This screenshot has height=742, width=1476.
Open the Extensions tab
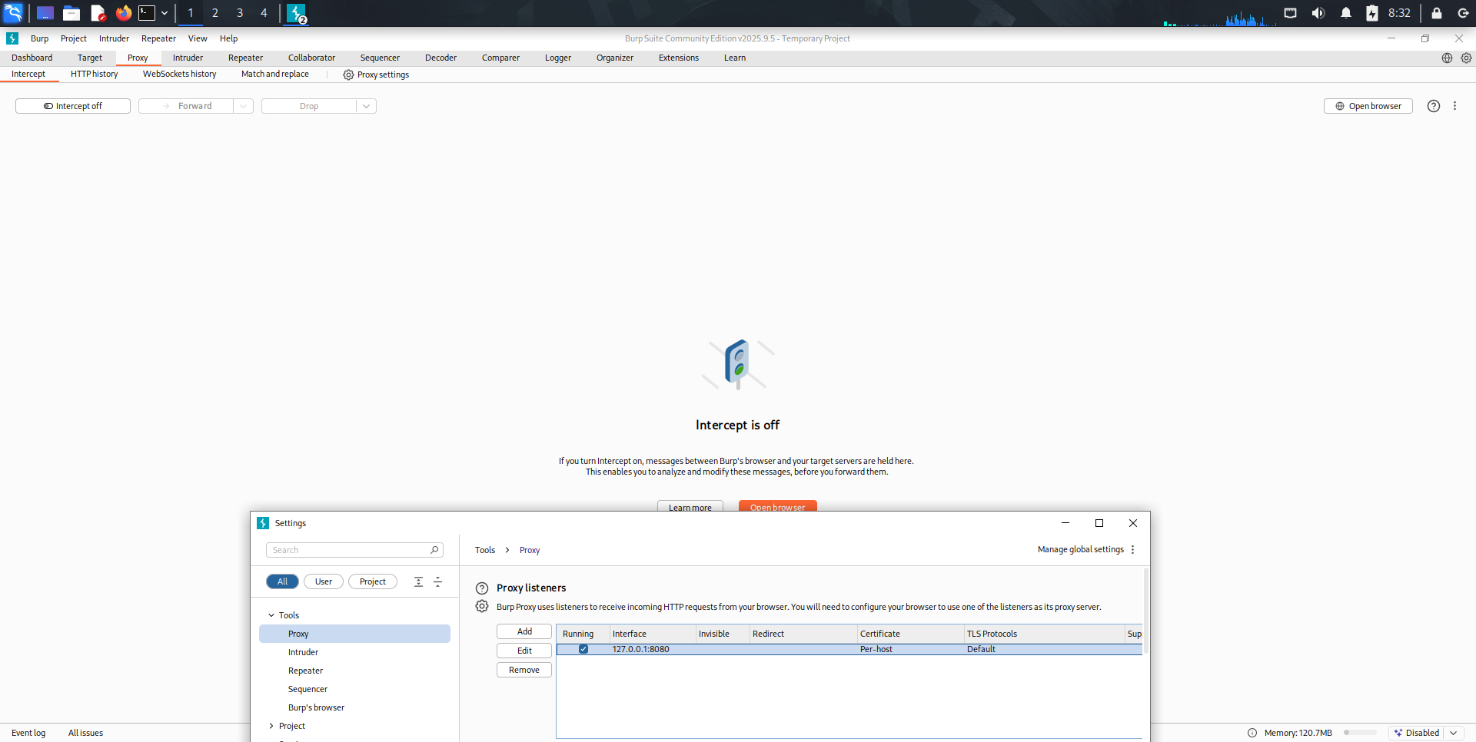tap(679, 58)
